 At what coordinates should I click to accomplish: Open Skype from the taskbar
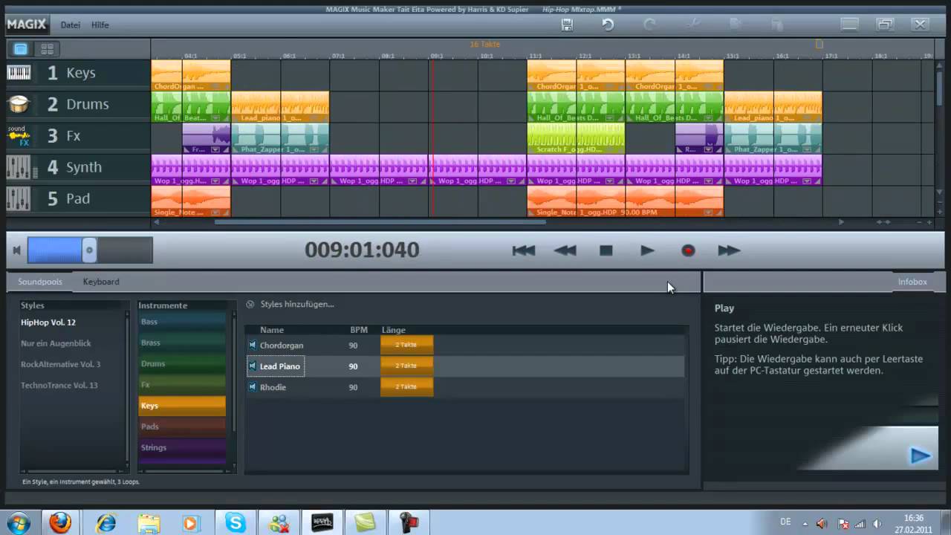click(x=236, y=522)
